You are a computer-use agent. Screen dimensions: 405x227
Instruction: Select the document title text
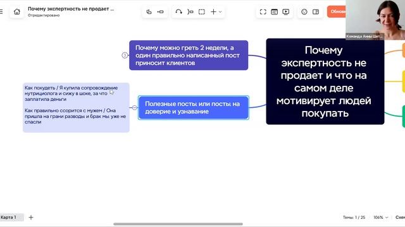pyautogui.click(x=71, y=9)
